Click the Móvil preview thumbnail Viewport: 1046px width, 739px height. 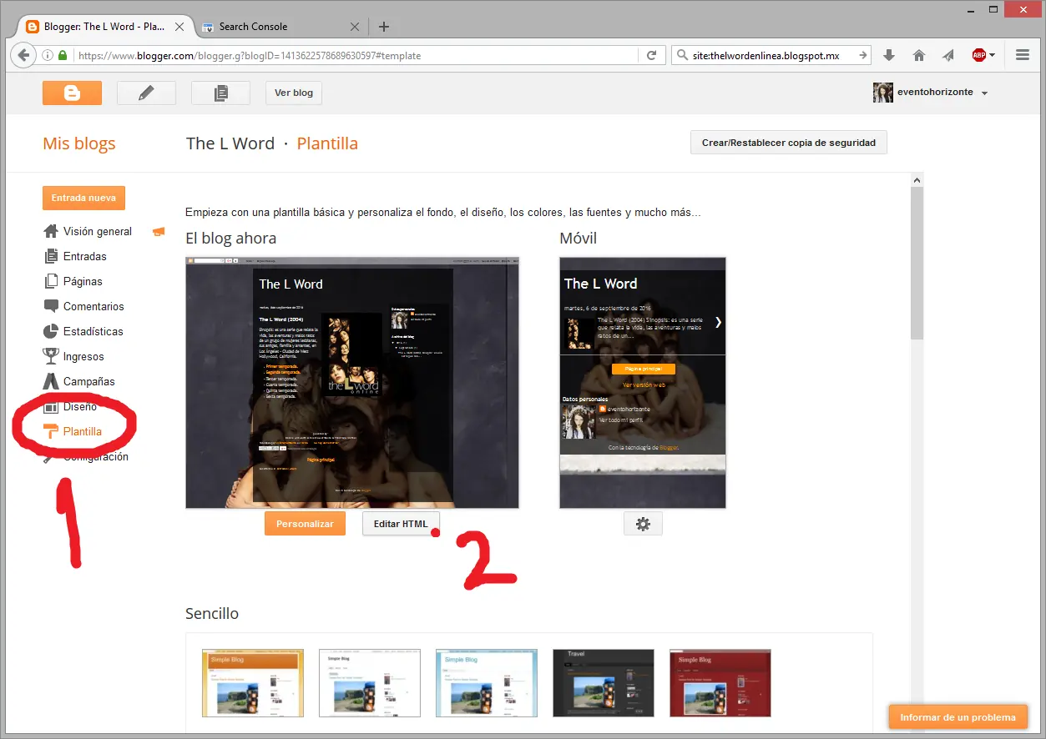click(x=643, y=383)
